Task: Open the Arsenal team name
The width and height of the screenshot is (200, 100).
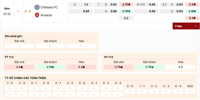Action: point(46,15)
